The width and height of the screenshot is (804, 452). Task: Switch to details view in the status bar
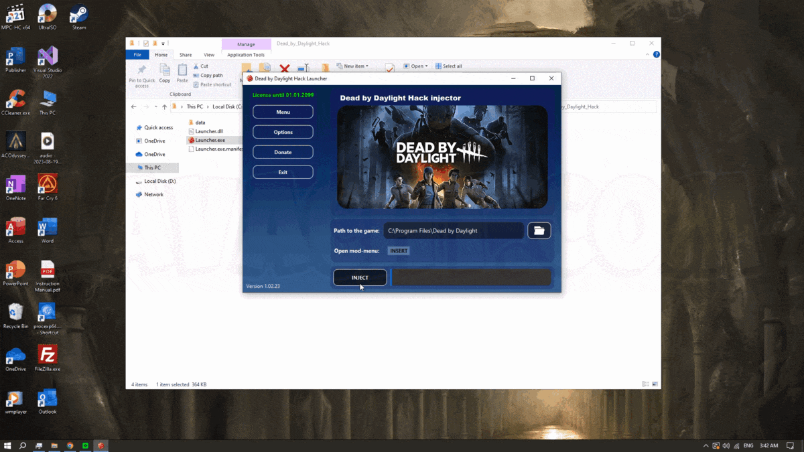pos(644,384)
